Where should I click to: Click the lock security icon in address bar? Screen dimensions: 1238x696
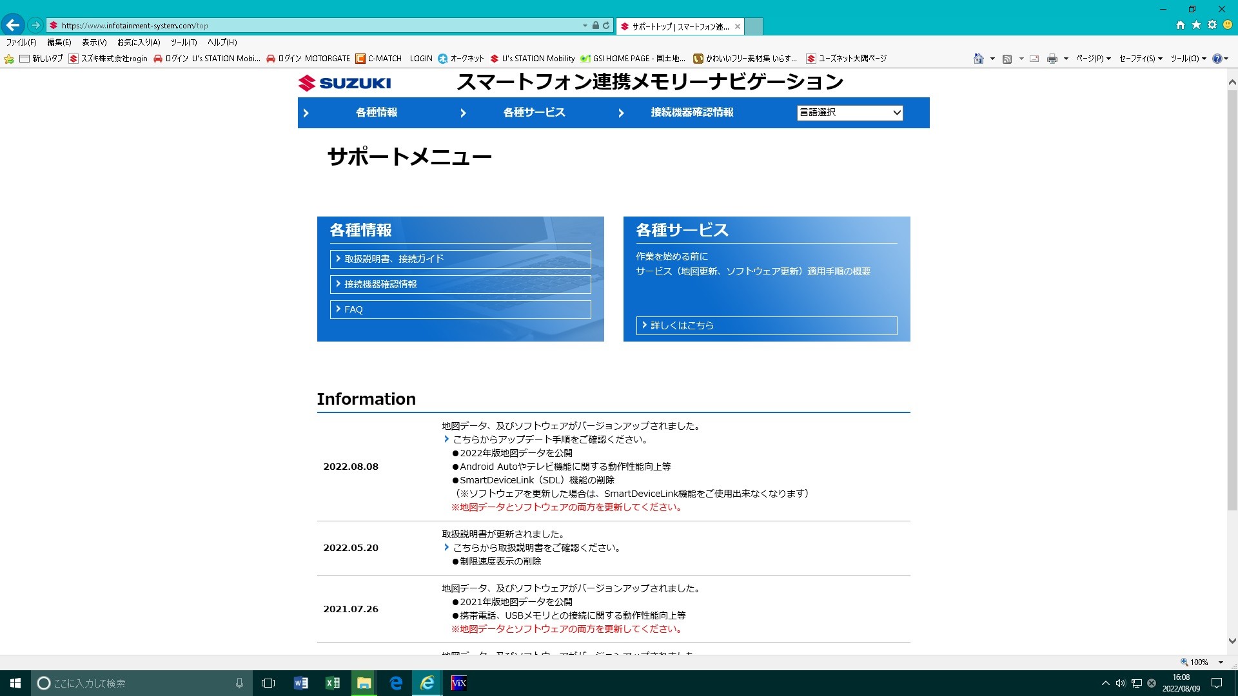[596, 25]
